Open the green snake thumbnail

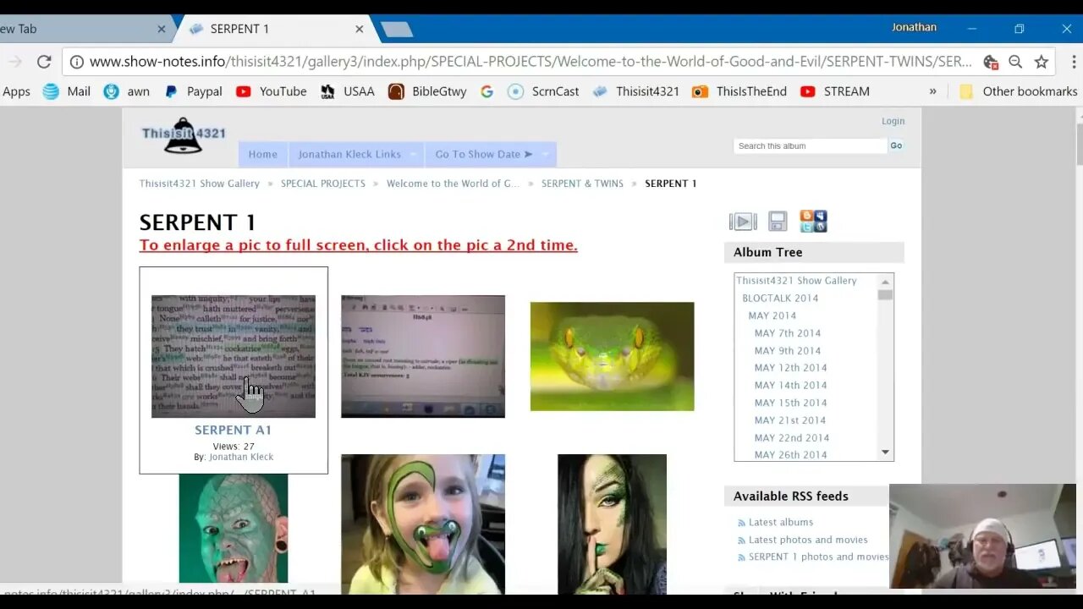tap(613, 356)
